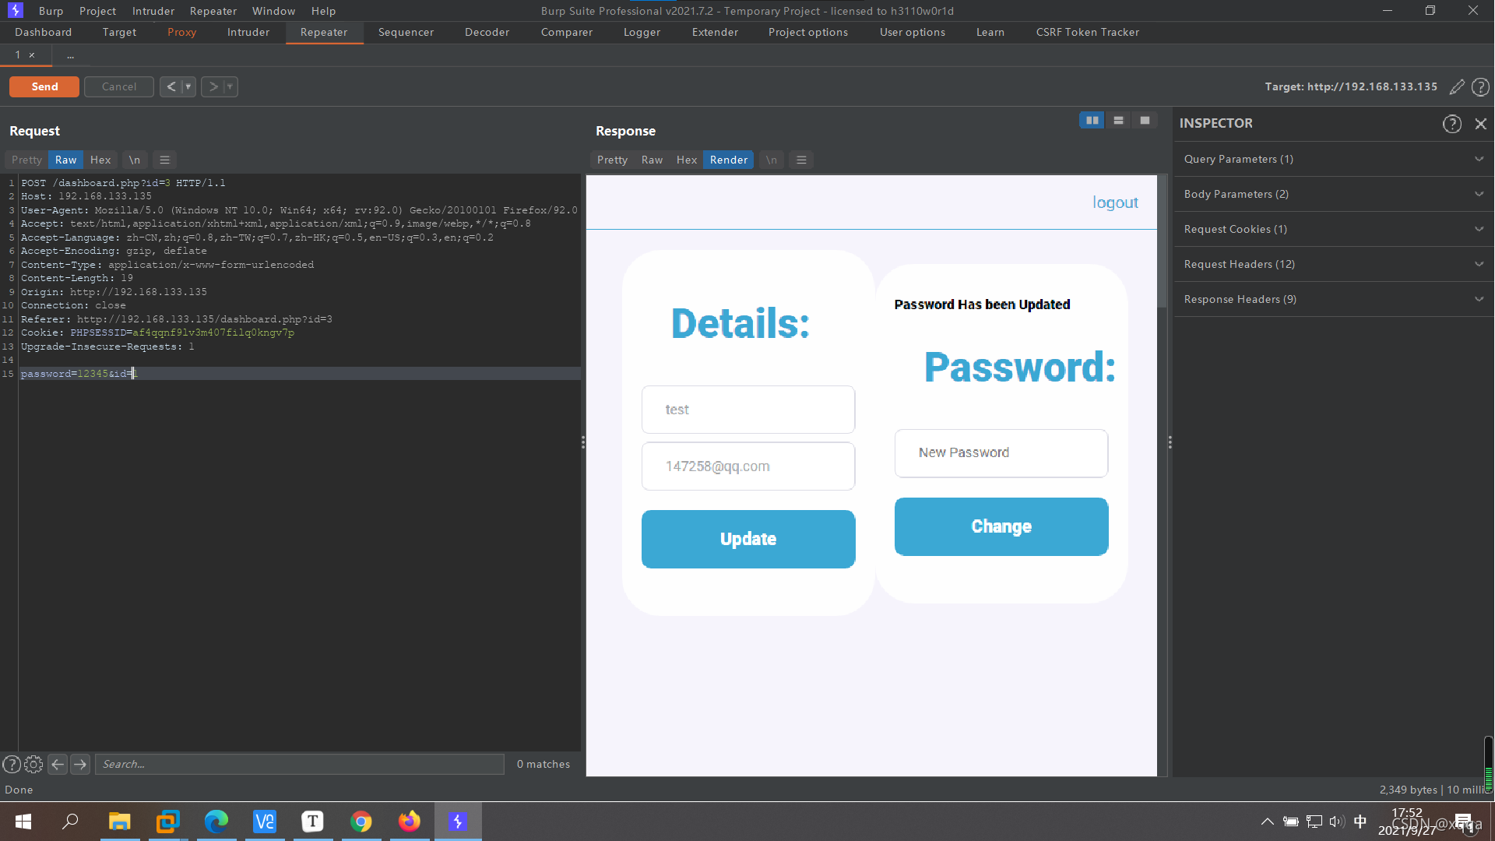Screen dimensions: 1495x841
Task: Select side-by-side layout view icon
Action: (1092, 121)
